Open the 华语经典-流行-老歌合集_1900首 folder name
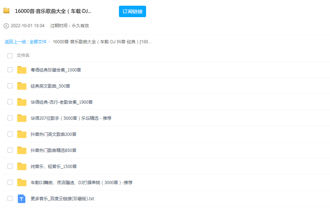Screen dimensions: 330x212 (62, 102)
